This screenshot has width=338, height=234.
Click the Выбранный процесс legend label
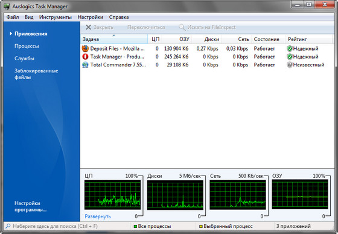(x=228, y=226)
